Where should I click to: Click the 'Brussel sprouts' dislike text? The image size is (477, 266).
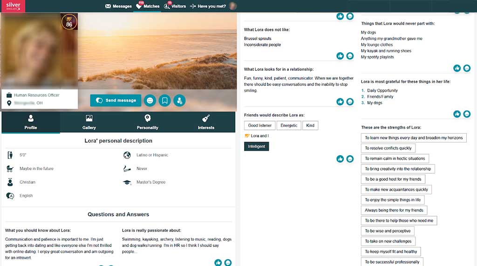[x=258, y=39]
